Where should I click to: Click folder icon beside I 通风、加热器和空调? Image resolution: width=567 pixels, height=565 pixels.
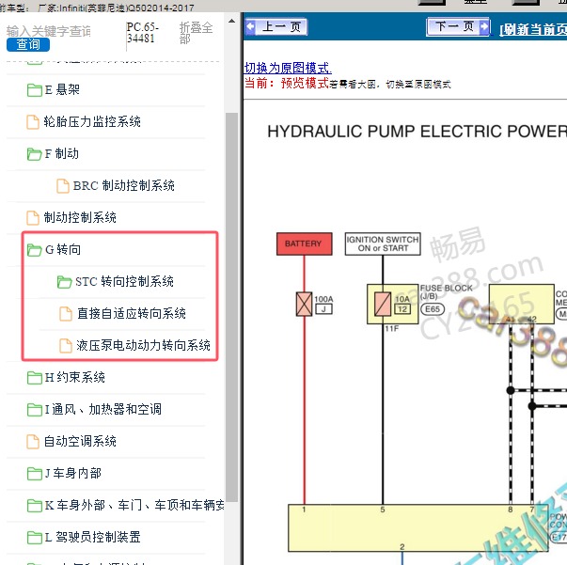coord(35,410)
